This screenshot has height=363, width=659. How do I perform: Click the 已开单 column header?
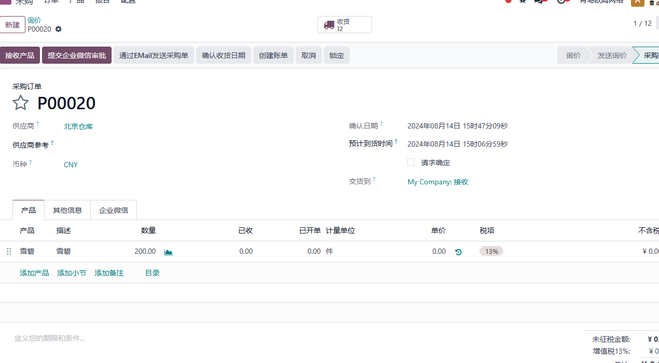point(310,230)
